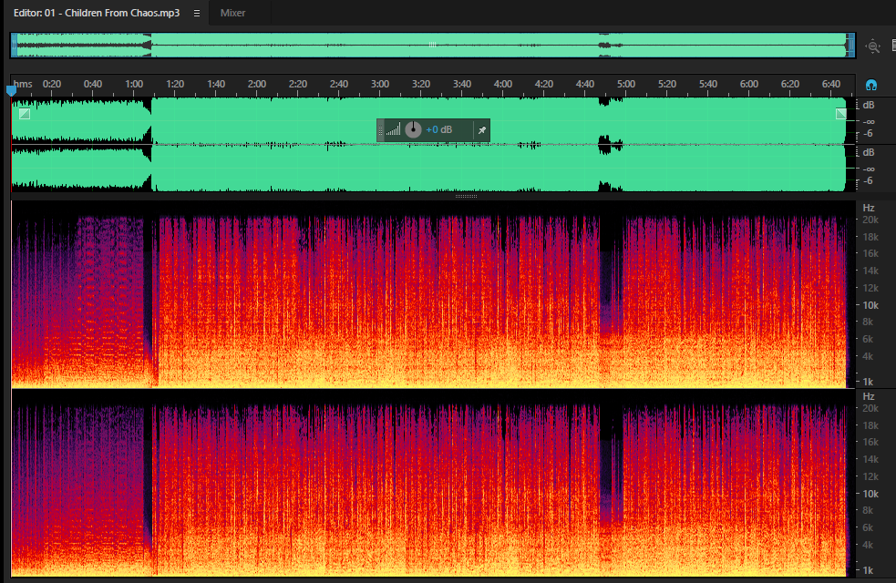Viewport: 896px width, 583px height.
Task: Click the zoom out full navigator icon
Action: click(872, 46)
